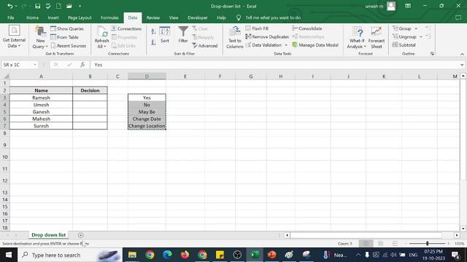467x262 pixels.
Task: Switch to the Developer tab
Action: (198, 17)
